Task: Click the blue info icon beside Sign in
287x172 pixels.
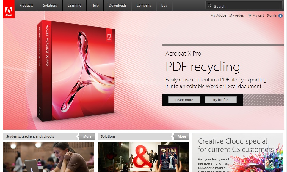Action: click(280, 16)
